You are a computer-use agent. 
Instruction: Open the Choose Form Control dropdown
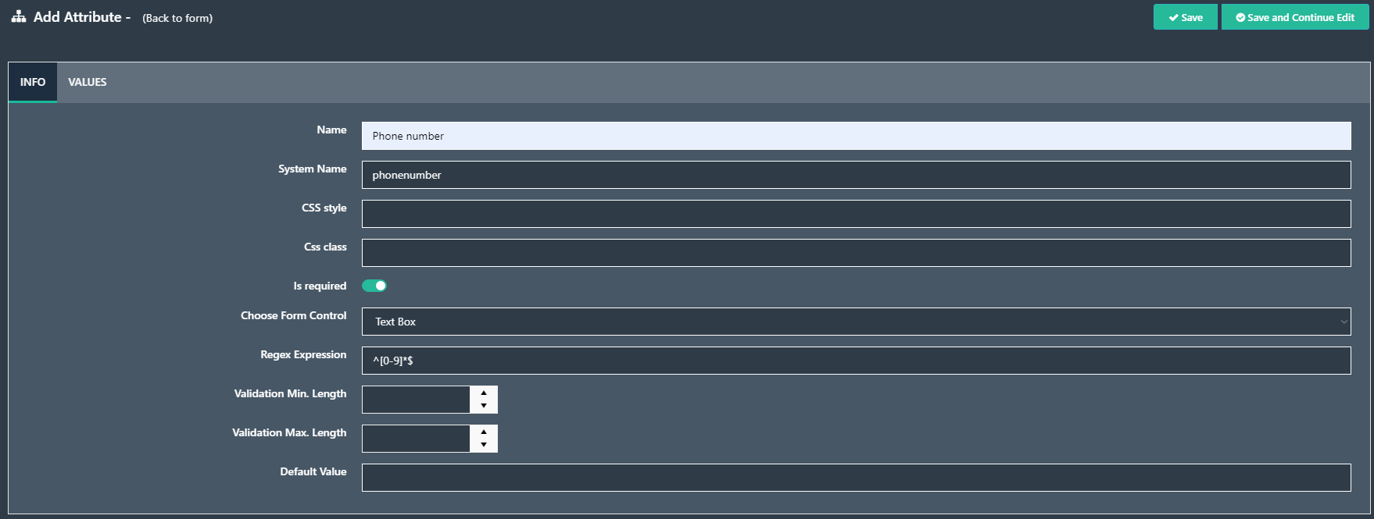[x=856, y=322]
